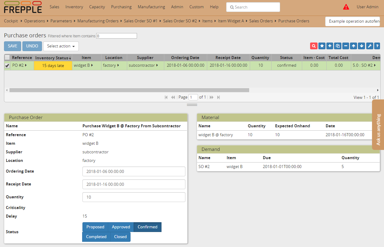384x247 pixels.
Task: Duplicate selected rows using copy icon
Action: tap(337, 46)
